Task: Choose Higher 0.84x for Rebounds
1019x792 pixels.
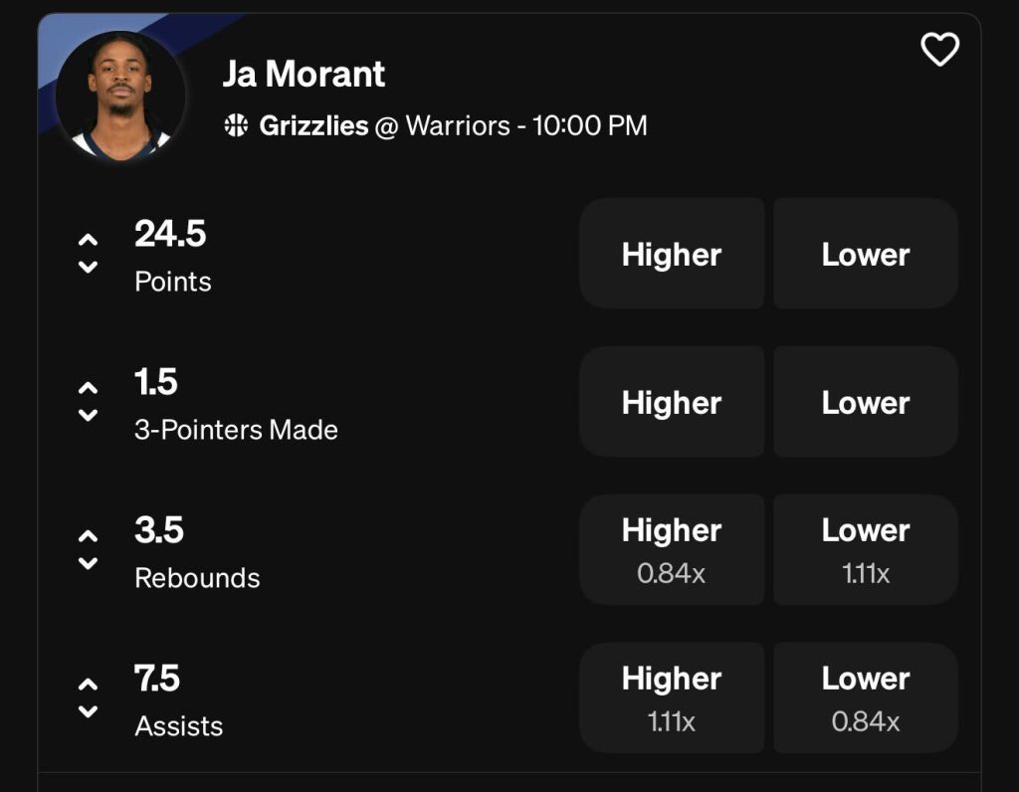Action: 672,549
